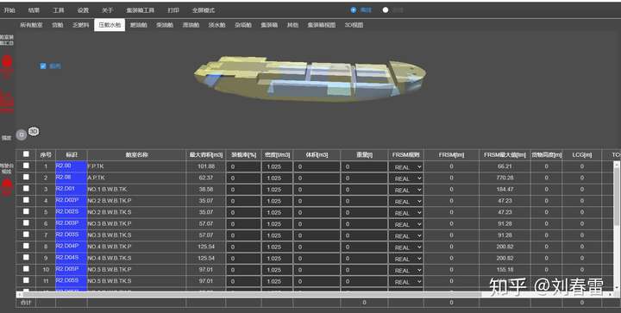Switch to the 燃油舱 tab

point(139,25)
